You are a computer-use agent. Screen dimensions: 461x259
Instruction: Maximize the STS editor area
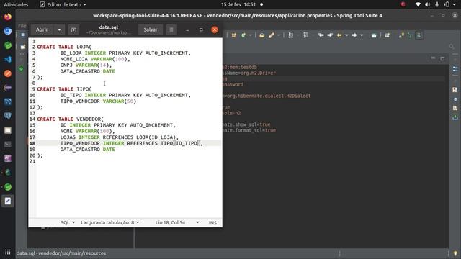(442, 58)
